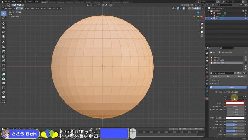Switch to the Sculpting workspace tab
The height and width of the screenshot is (140, 248).
[60, 2]
